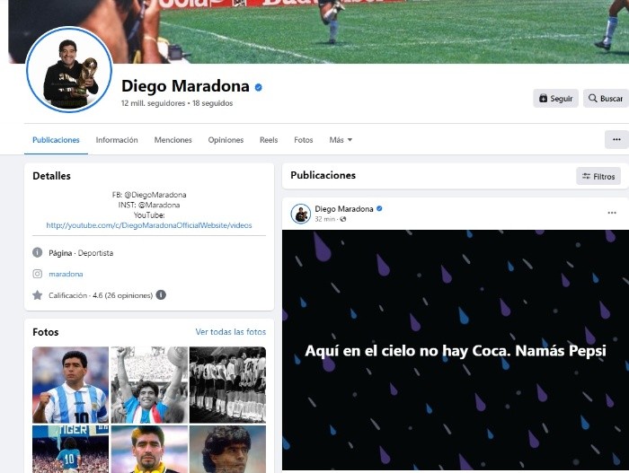Open the post's three-dot options menu
This screenshot has width=629, height=473.
tap(612, 213)
